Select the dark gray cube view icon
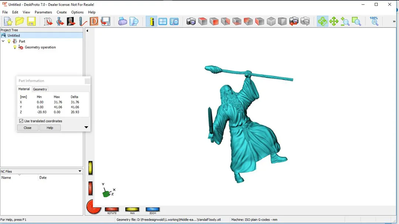Image resolution: width=399 pixels, height=224 pixels. 282,21
